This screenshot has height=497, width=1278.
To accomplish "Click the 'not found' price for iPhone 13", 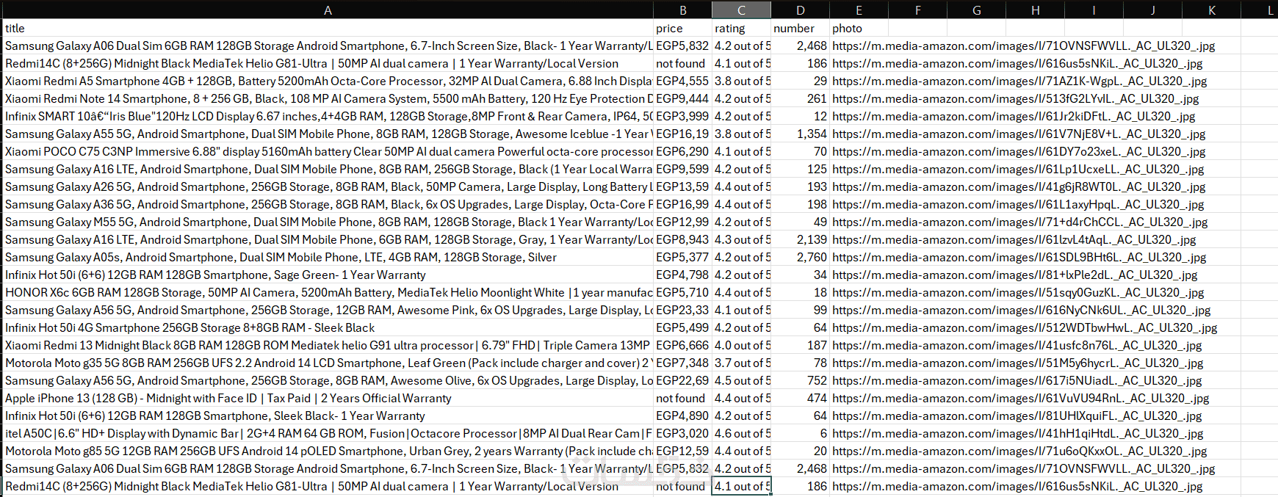I will pos(682,398).
